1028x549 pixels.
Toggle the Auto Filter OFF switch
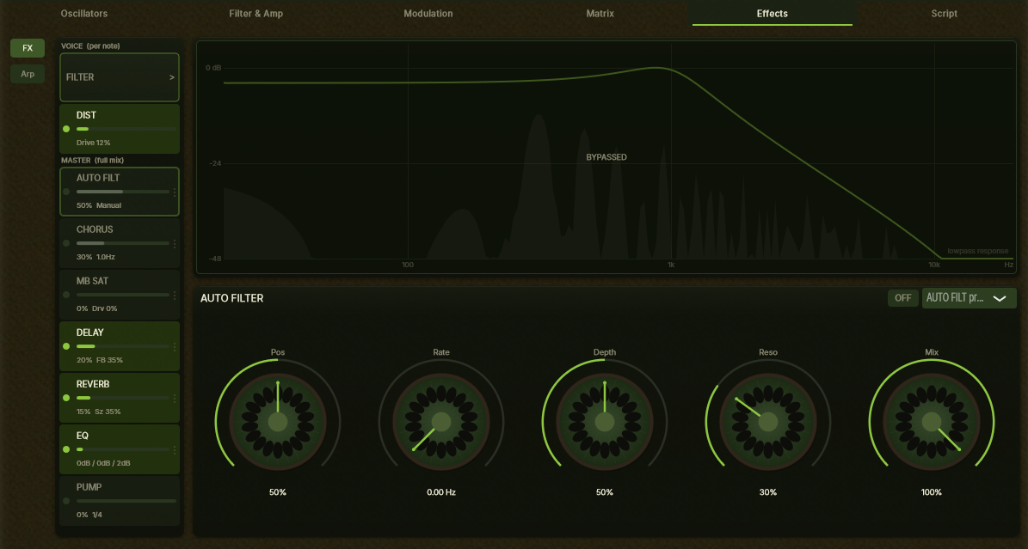tap(902, 298)
